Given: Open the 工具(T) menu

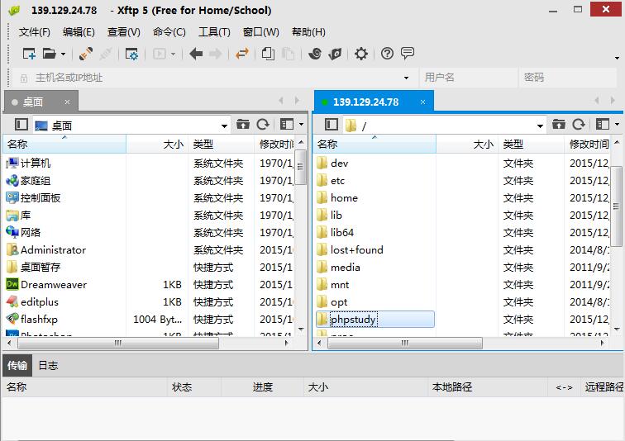Looking at the screenshot, I should 214,32.
